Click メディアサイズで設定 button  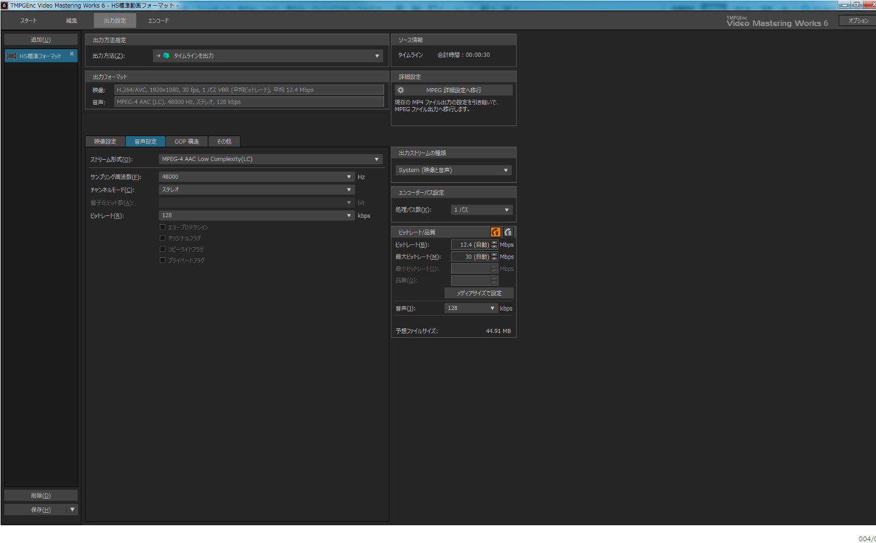coord(479,293)
